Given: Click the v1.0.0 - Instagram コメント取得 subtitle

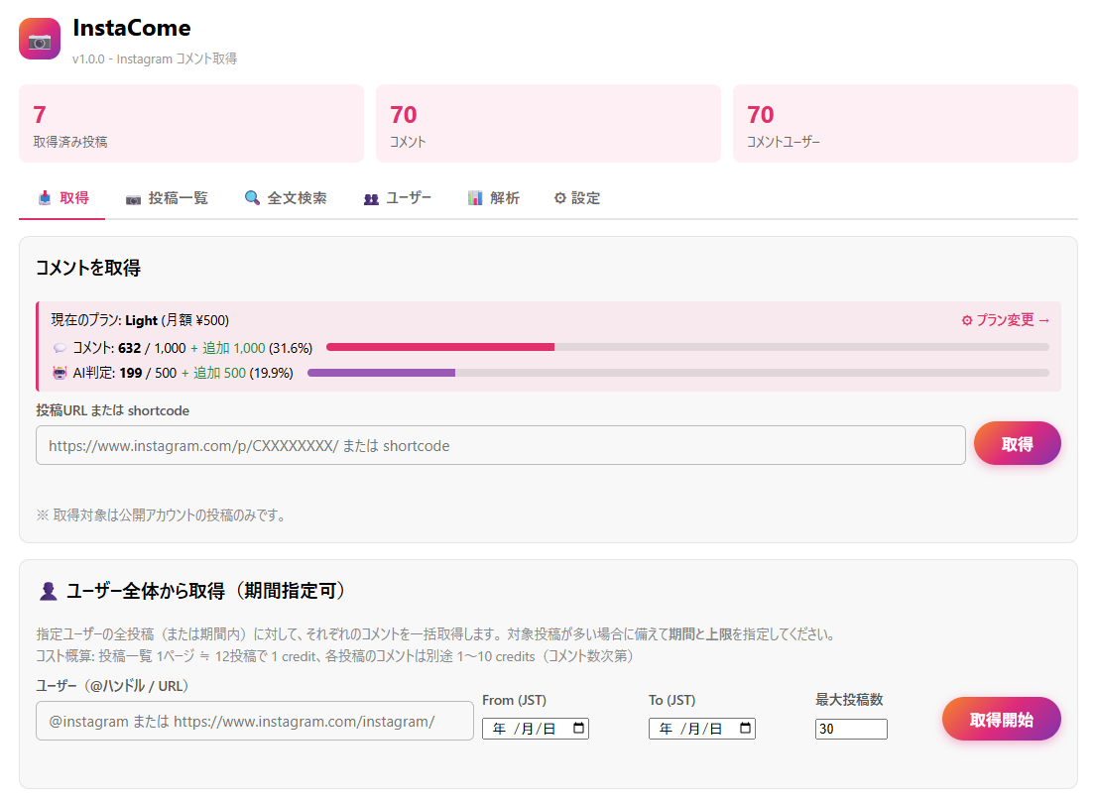Looking at the screenshot, I should [155, 59].
